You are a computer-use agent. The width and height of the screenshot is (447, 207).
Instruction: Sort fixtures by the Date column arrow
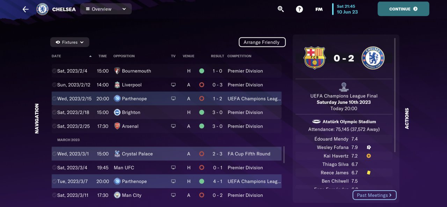(x=90, y=56)
